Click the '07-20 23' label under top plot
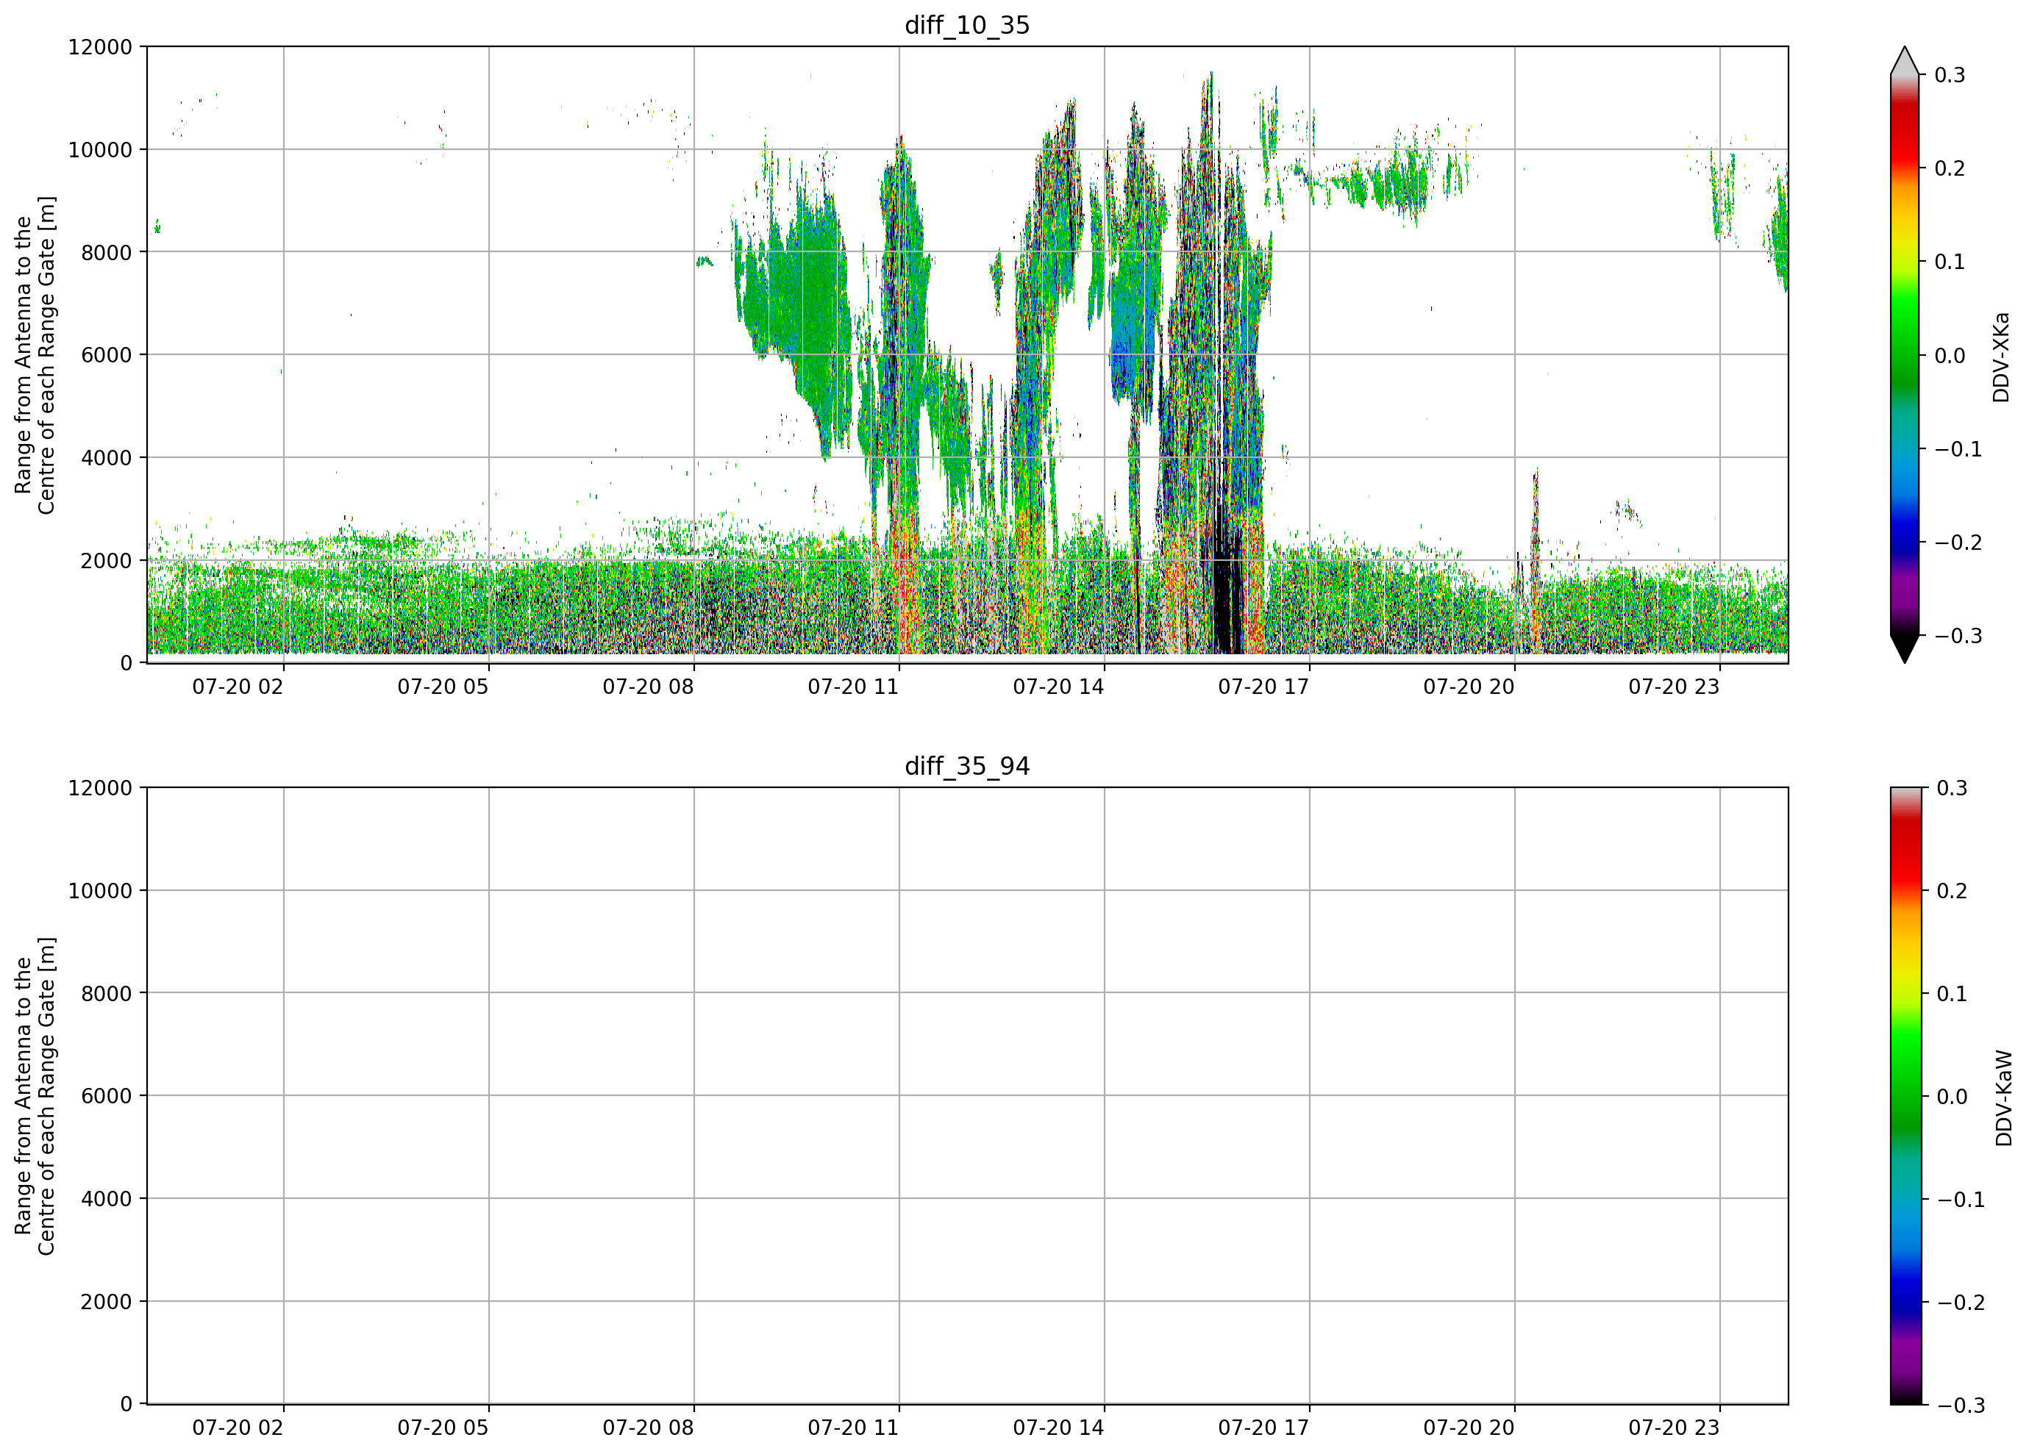 tap(1674, 687)
